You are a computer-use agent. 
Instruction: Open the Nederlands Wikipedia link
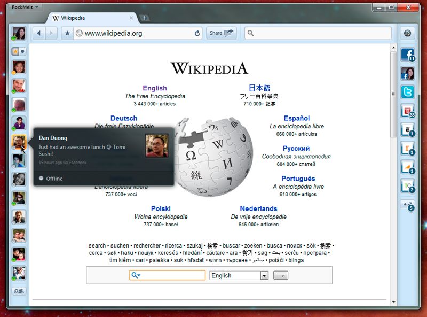click(x=258, y=208)
